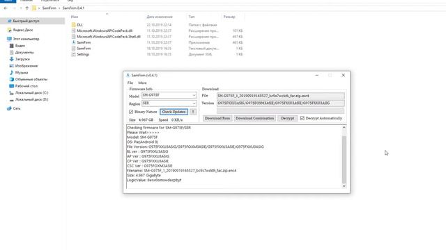Screen dimensions: 446x250
Task: Sort files by Тип column
Action: click(x=192, y=17)
